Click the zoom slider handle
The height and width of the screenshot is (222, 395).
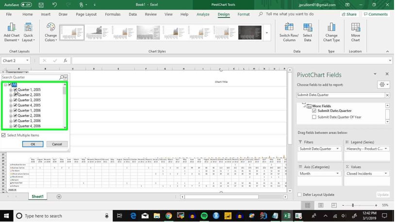point(353,206)
